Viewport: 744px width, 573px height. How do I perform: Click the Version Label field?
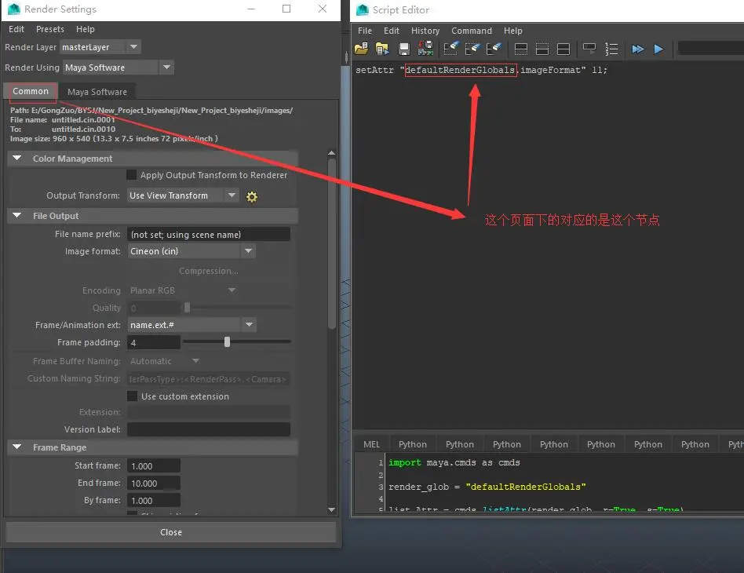point(208,429)
